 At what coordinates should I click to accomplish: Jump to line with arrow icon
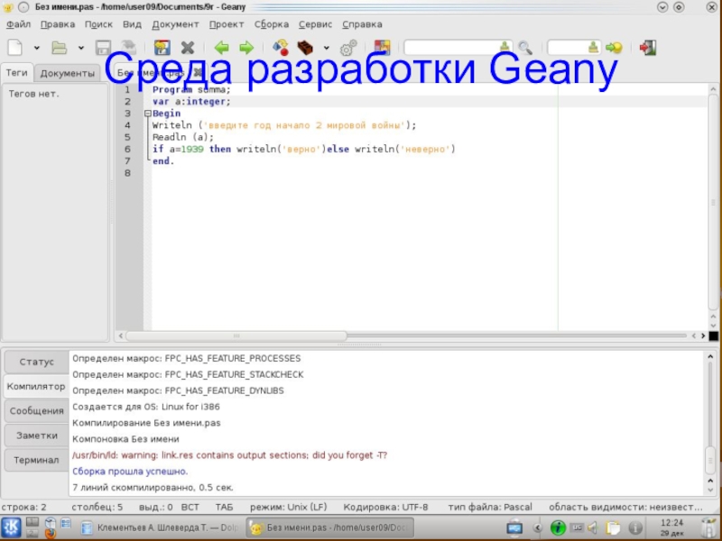614,48
